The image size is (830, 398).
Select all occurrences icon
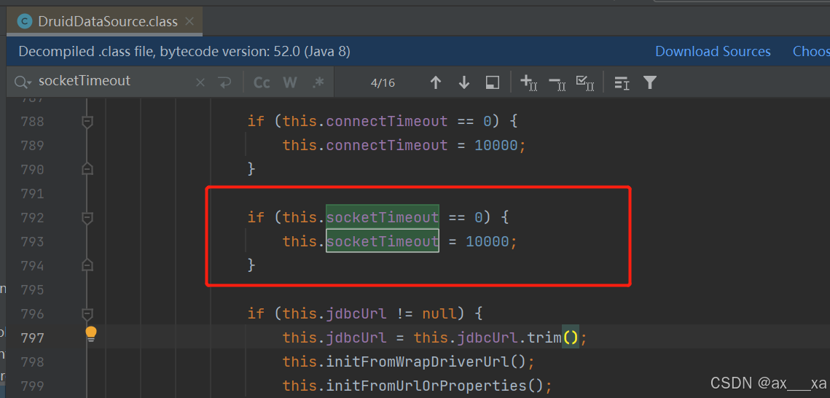pos(585,82)
